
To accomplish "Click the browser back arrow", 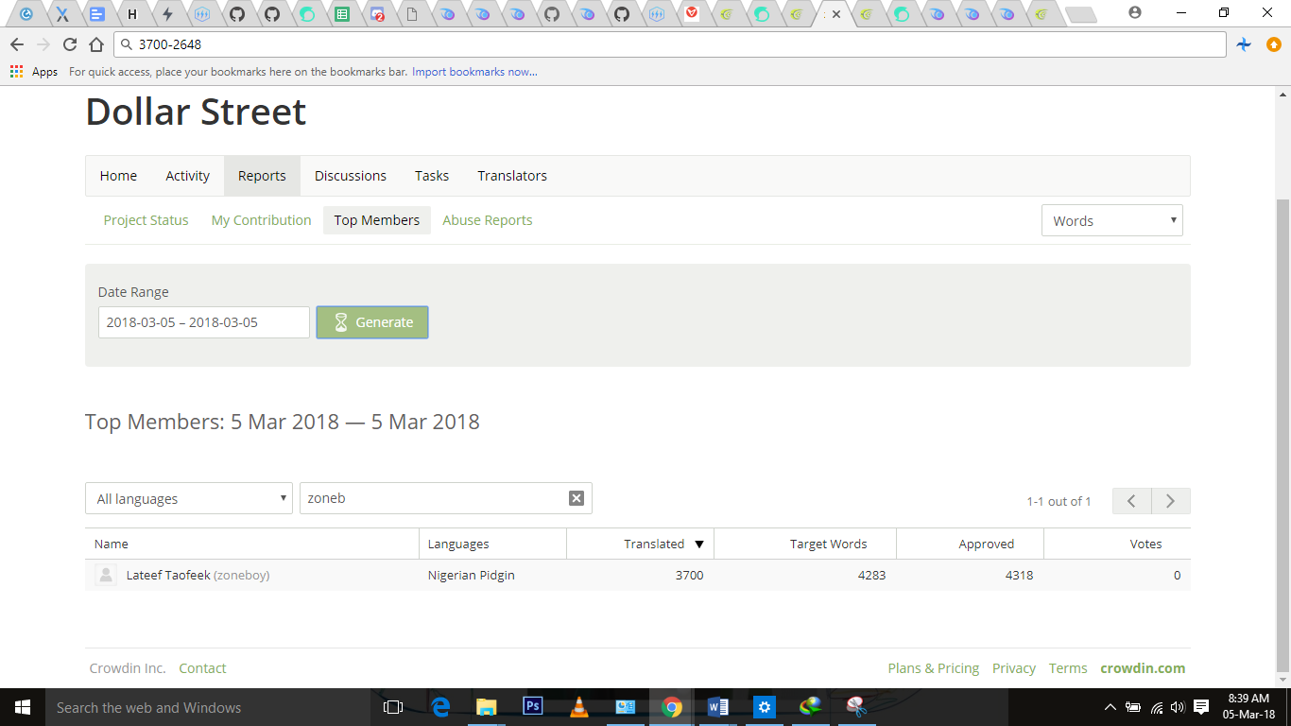I will click(17, 44).
